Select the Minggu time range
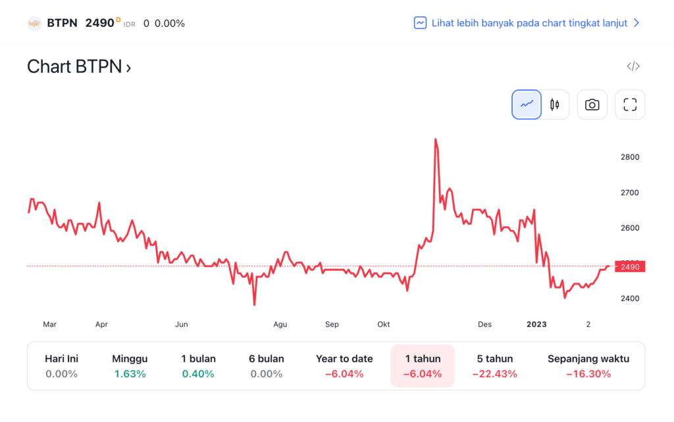Image resolution: width=674 pixels, height=422 pixels. [130, 366]
